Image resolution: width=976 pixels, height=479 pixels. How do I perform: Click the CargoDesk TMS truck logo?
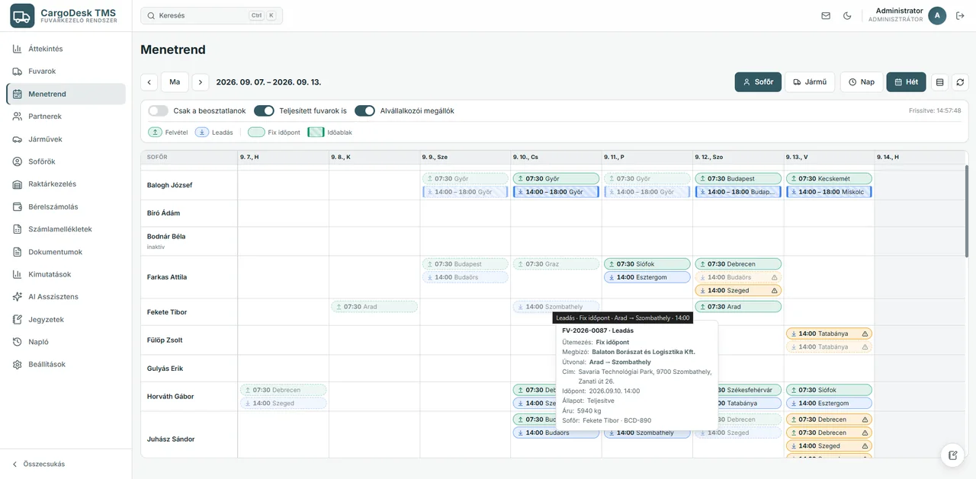tap(22, 16)
